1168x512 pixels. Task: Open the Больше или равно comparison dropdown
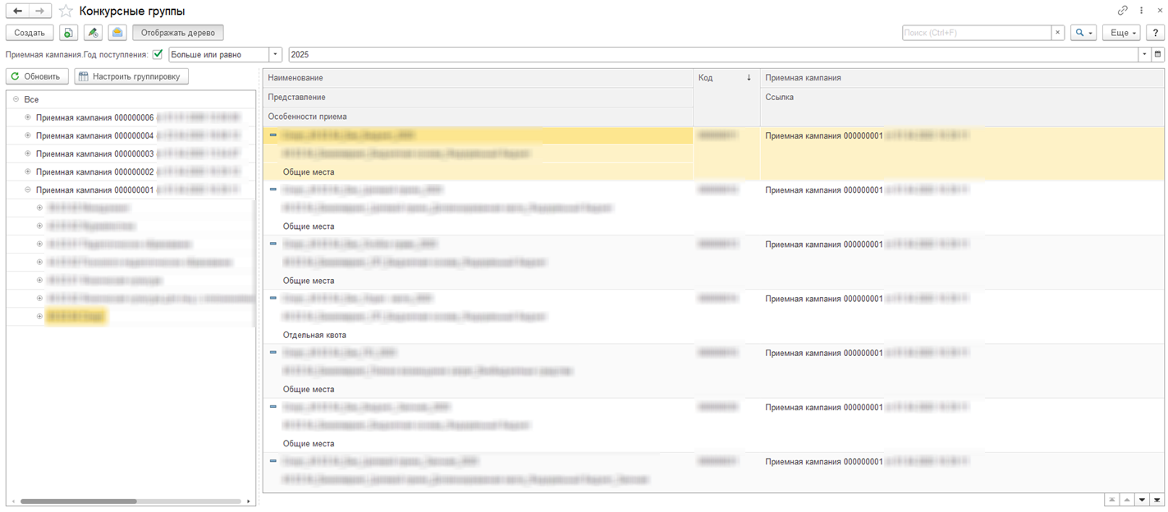pos(275,55)
